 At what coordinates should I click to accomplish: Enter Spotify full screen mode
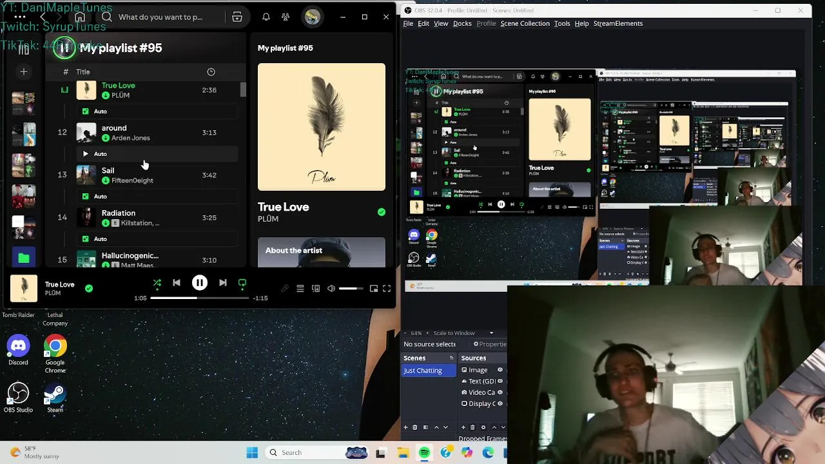(x=387, y=289)
